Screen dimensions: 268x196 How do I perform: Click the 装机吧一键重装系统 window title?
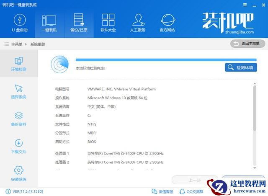tap(20, 5)
